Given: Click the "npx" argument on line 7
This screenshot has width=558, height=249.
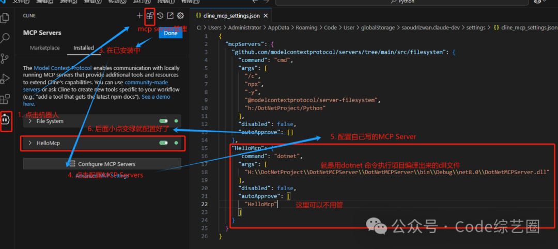Looking at the screenshot, I should (254, 84).
